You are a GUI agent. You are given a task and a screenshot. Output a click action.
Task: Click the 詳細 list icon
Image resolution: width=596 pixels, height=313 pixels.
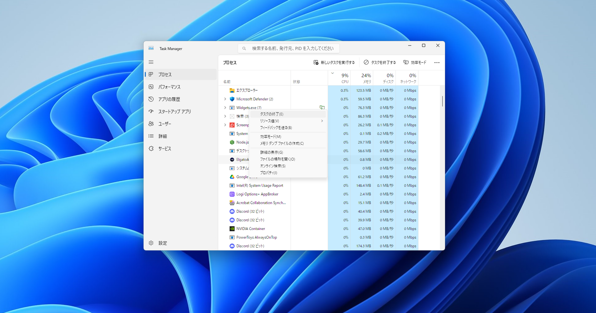(151, 136)
